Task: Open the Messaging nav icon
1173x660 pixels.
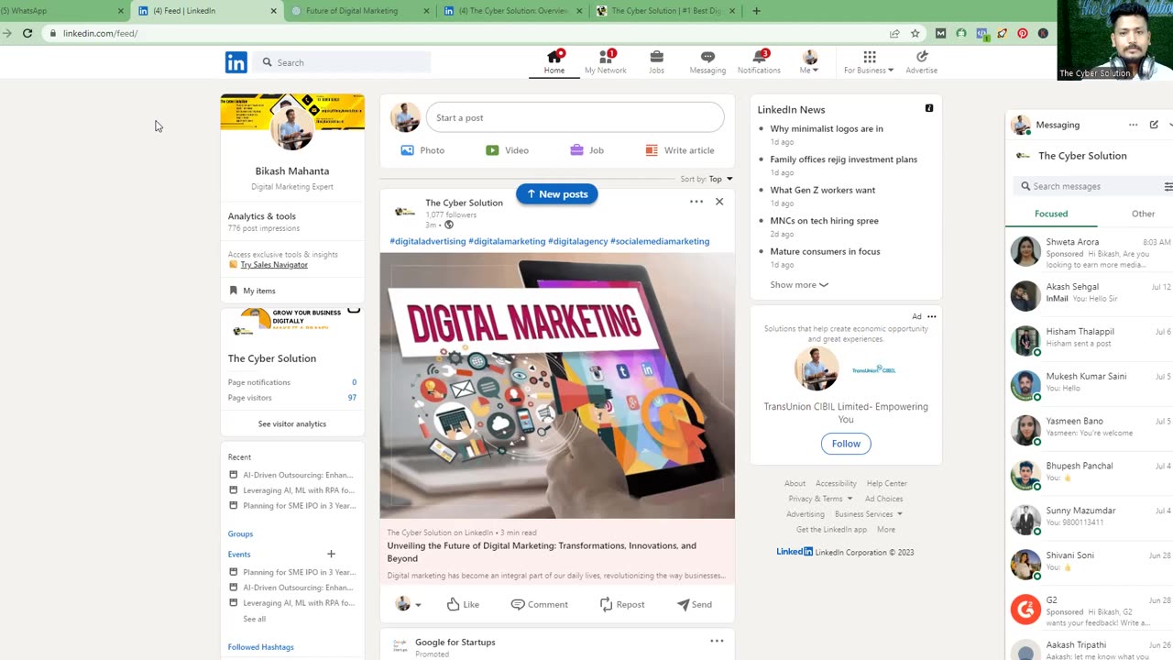Action: coord(707,61)
